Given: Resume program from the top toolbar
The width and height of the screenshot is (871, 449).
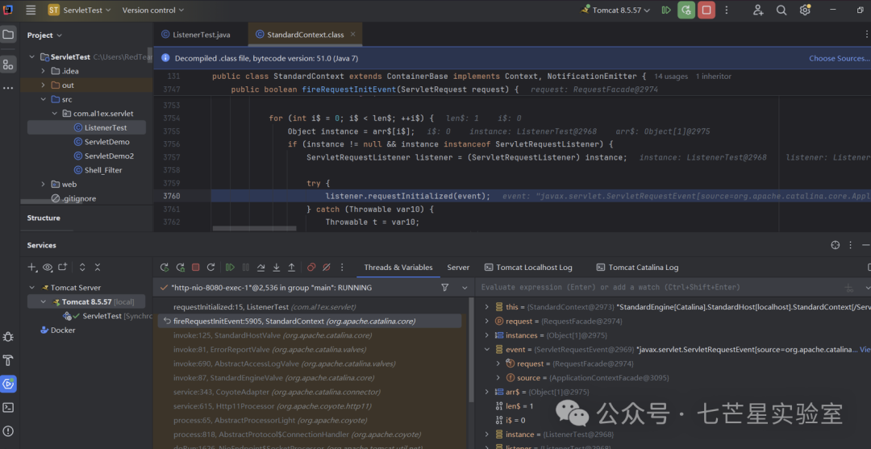Looking at the screenshot, I should pos(666,10).
